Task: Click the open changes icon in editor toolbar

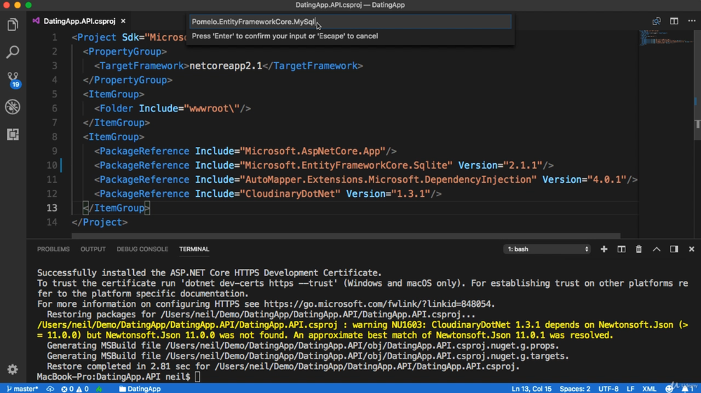Action: point(656,21)
